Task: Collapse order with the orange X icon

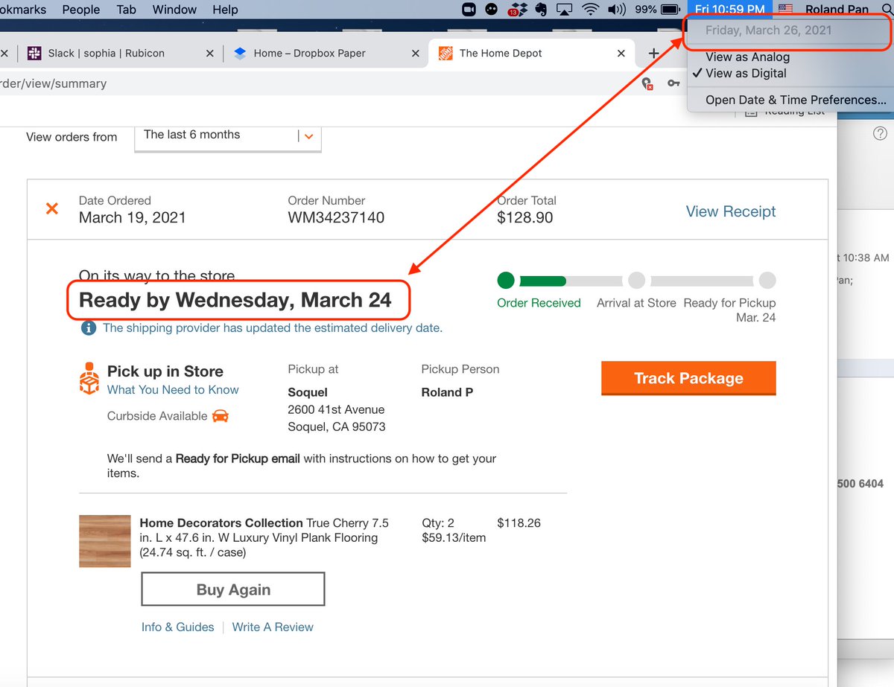Action: click(52, 208)
